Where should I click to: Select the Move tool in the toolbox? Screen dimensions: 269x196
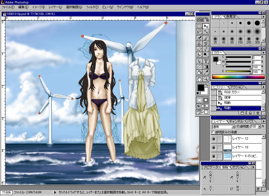click(x=206, y=26)
